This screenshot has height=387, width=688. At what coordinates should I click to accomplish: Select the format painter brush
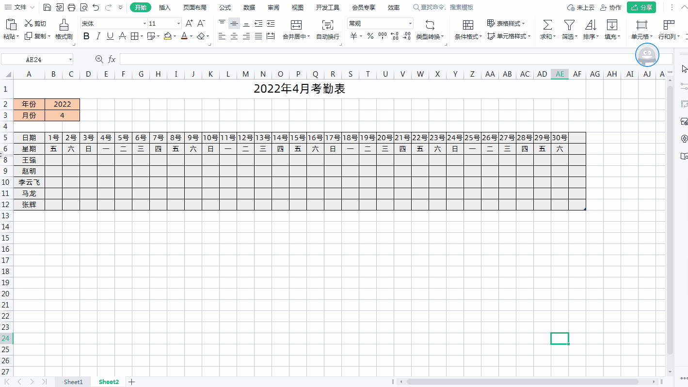click(64, 25)
